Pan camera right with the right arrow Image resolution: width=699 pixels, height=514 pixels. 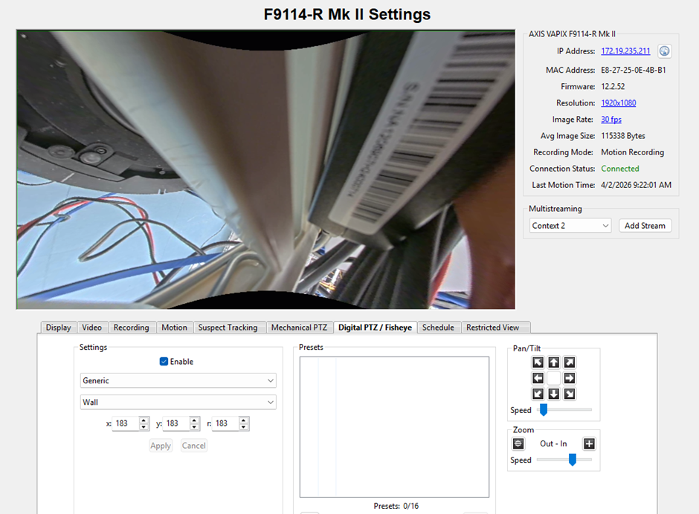(x=570, y=378)
